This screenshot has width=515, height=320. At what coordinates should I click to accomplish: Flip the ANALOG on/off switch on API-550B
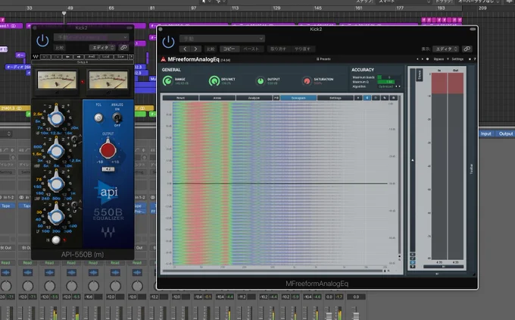click(x=117, y=118)
